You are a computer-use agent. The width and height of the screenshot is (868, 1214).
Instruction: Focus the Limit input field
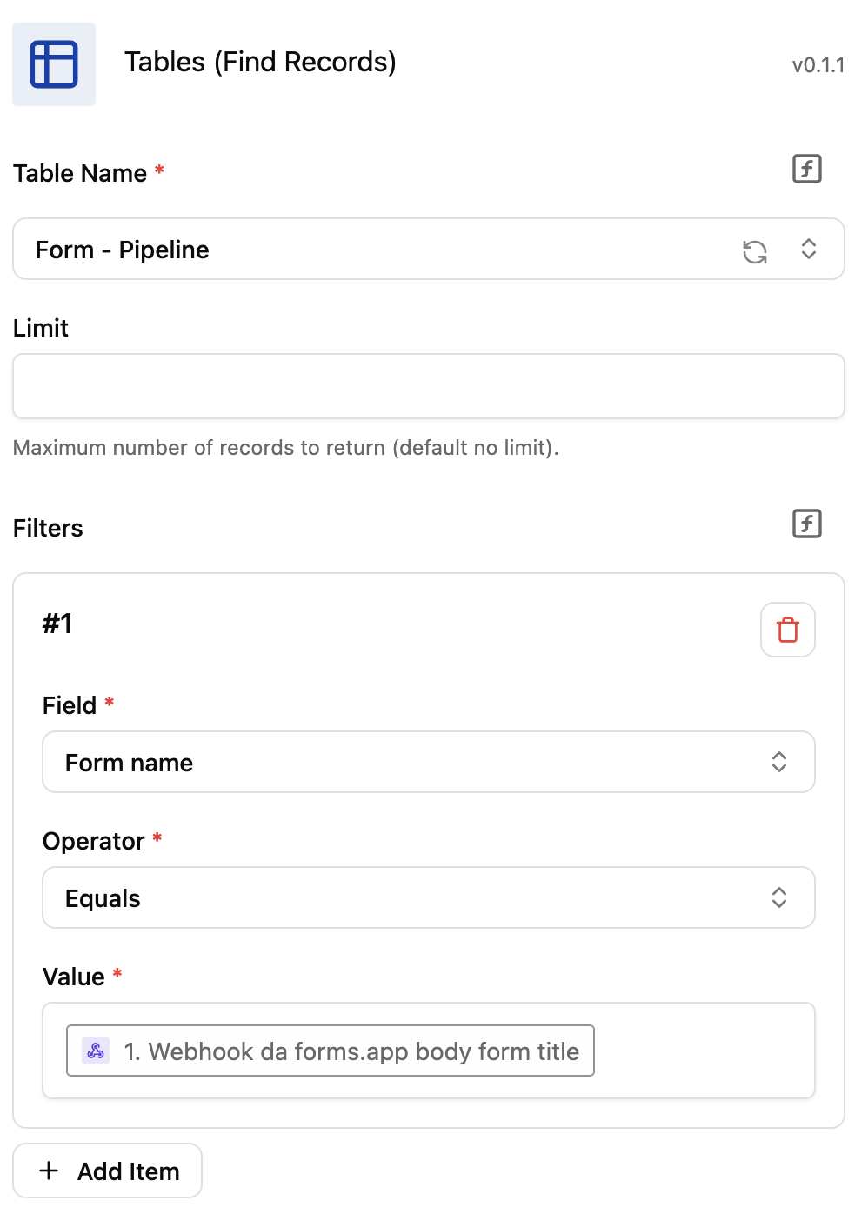pyautogui.click(x=428, y=386)
